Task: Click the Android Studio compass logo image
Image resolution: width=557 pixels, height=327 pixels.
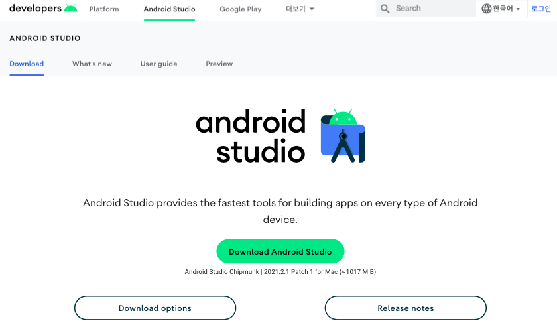Action: [x=343, y=135]
